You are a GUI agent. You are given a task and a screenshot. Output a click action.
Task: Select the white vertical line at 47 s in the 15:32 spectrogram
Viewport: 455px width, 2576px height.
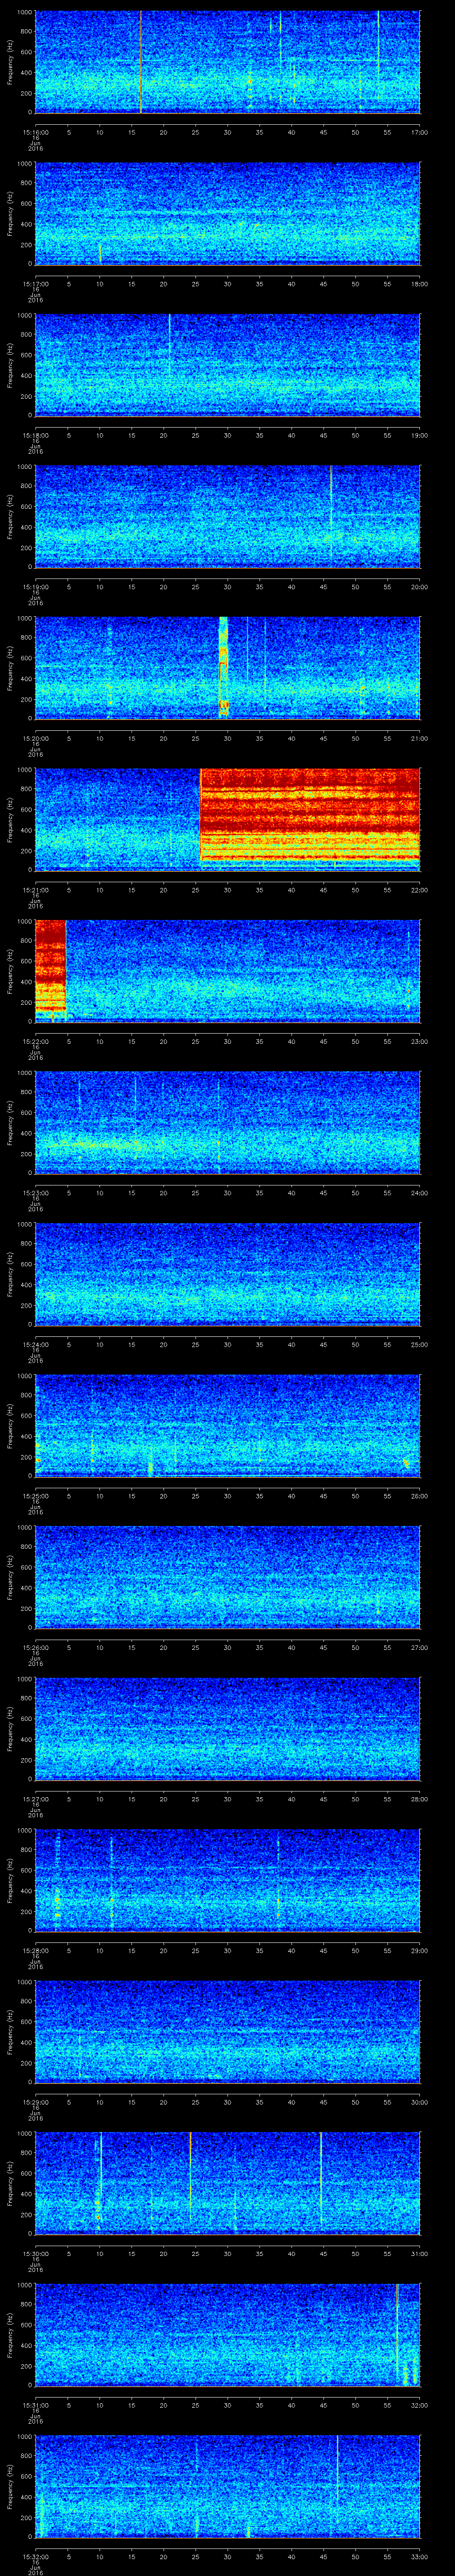pos(337,2470)
